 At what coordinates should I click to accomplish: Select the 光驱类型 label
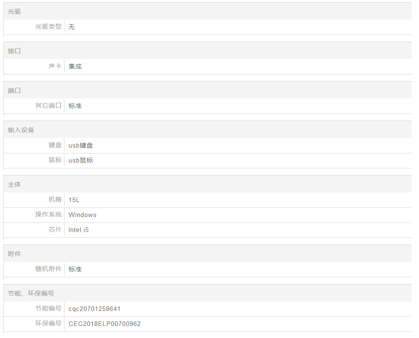(48, 27)
